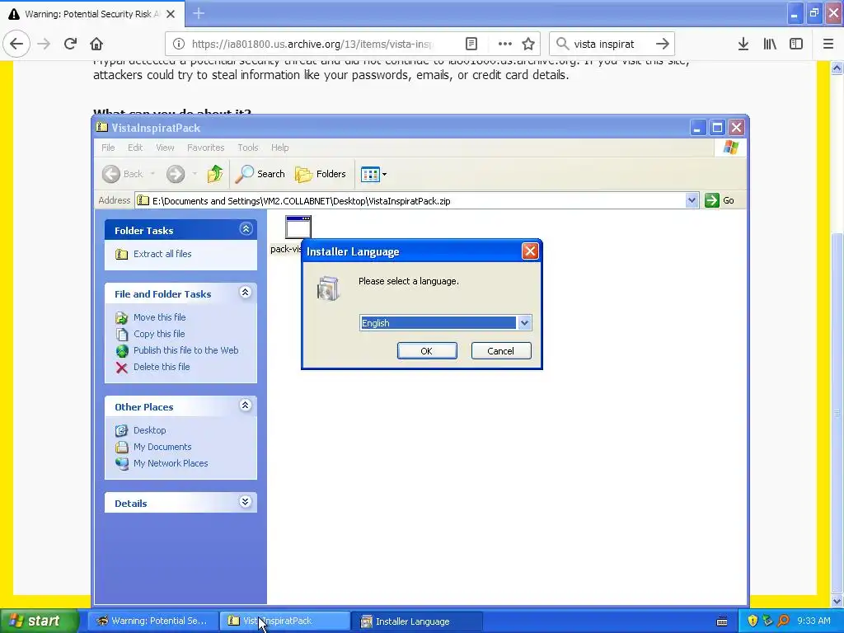The width and height of the screenshot is (844, 633).
Task: Open Firefox library icon
Action: tap(770, 45)
